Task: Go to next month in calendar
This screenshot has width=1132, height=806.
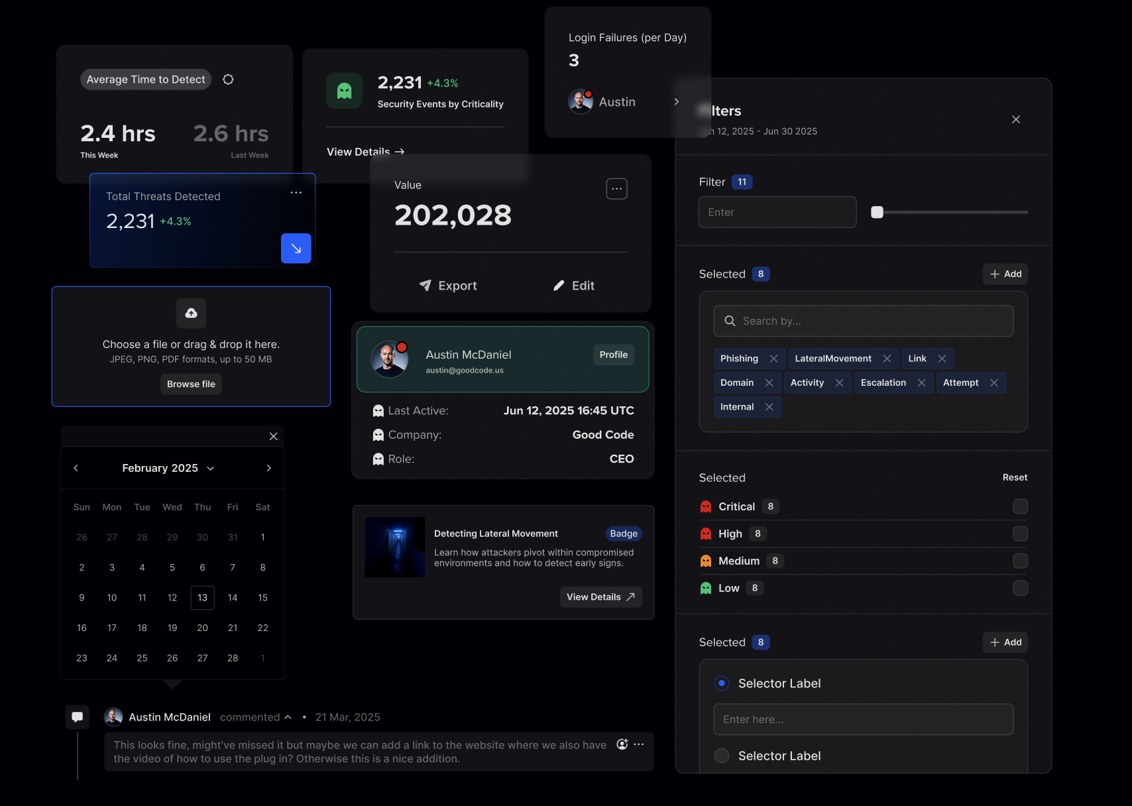Action: coord(268,468)
